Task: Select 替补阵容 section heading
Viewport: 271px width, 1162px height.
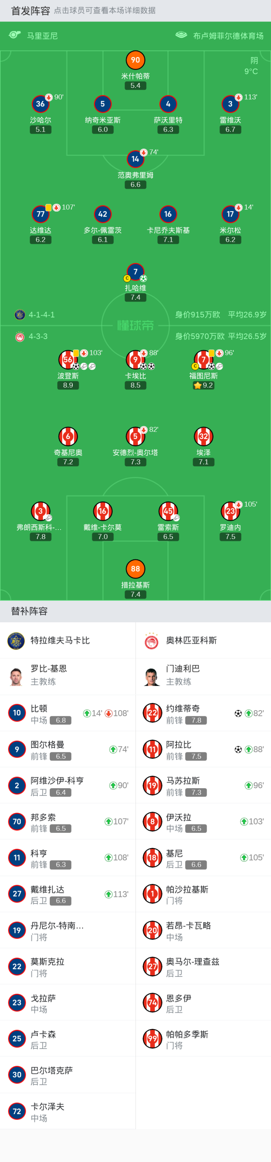Action: click(29, 611)
